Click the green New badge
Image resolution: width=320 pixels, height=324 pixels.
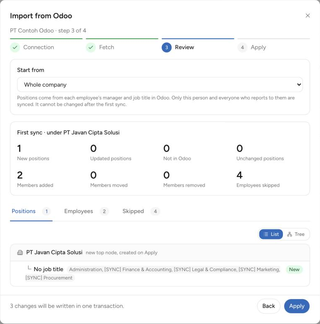click(x=294, y=269)
